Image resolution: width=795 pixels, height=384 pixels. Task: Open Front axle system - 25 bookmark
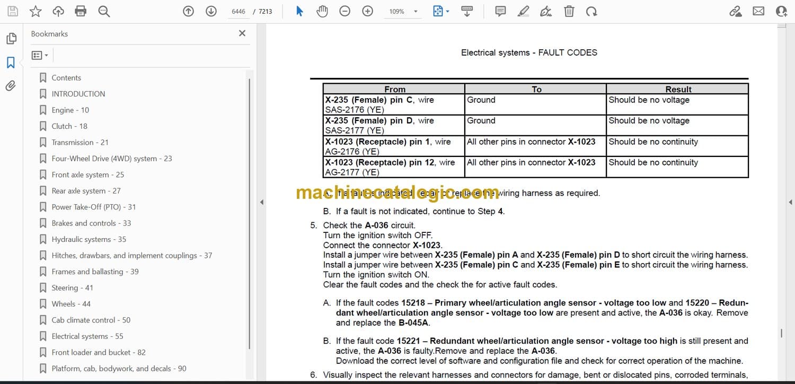click(x=88, y=175)
